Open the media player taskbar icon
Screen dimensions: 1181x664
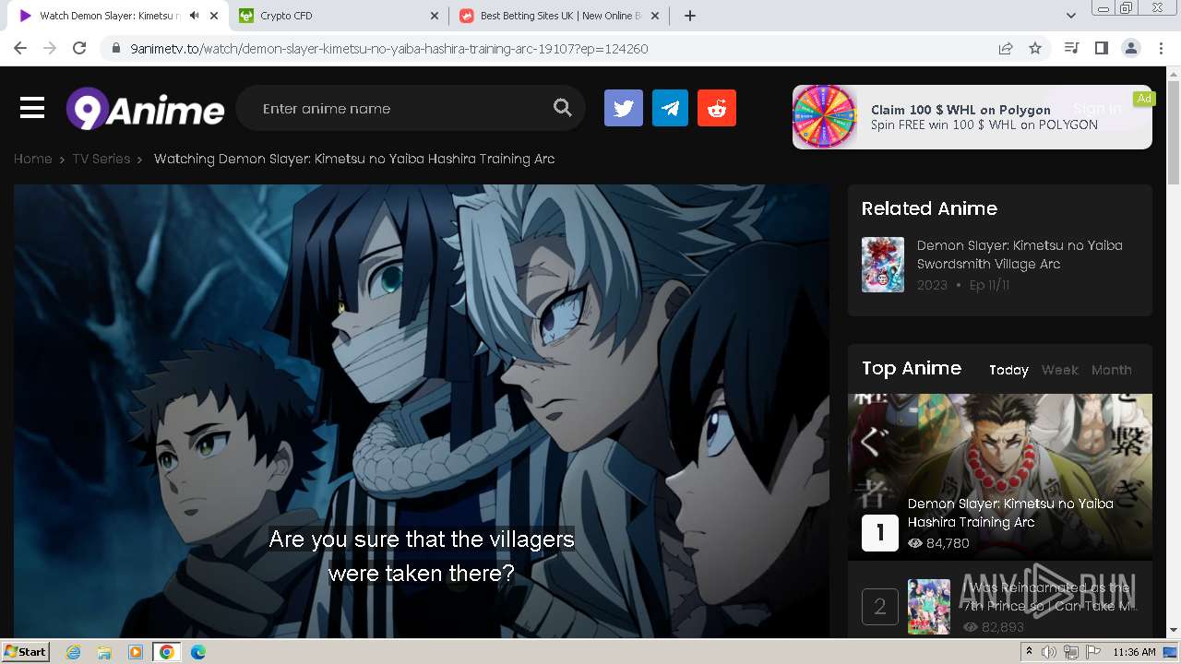(136, 652)
